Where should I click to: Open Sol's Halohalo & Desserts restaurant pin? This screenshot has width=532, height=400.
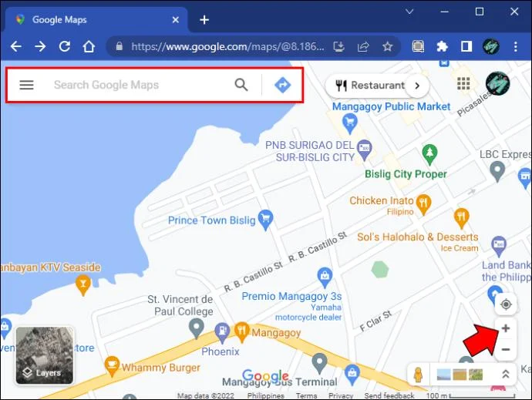pyautogui.click(x=461, y=218)
